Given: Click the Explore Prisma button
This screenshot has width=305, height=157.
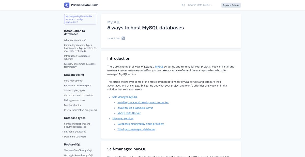Looking at the screenshot, I should click(231, 5).
